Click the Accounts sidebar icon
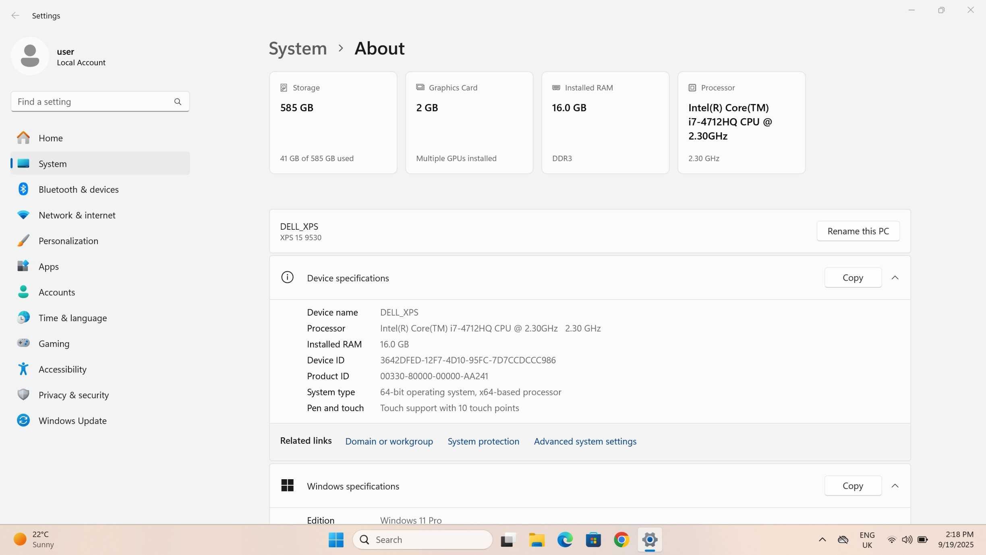Screen dimensions: 986x555 click(23, 292)
